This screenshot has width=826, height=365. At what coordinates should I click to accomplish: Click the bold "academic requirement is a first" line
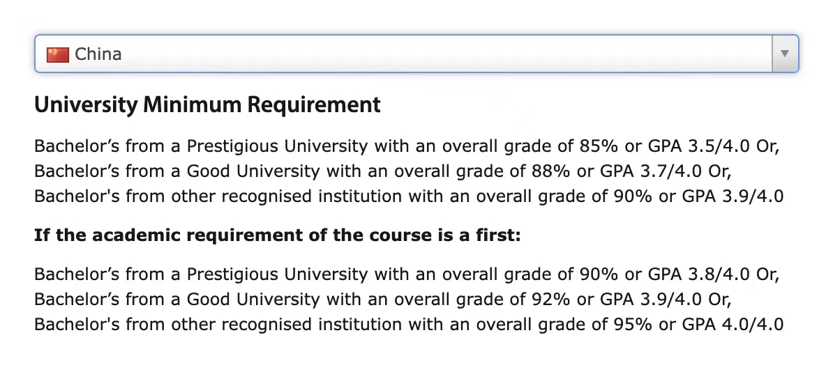tap(277, 235)
